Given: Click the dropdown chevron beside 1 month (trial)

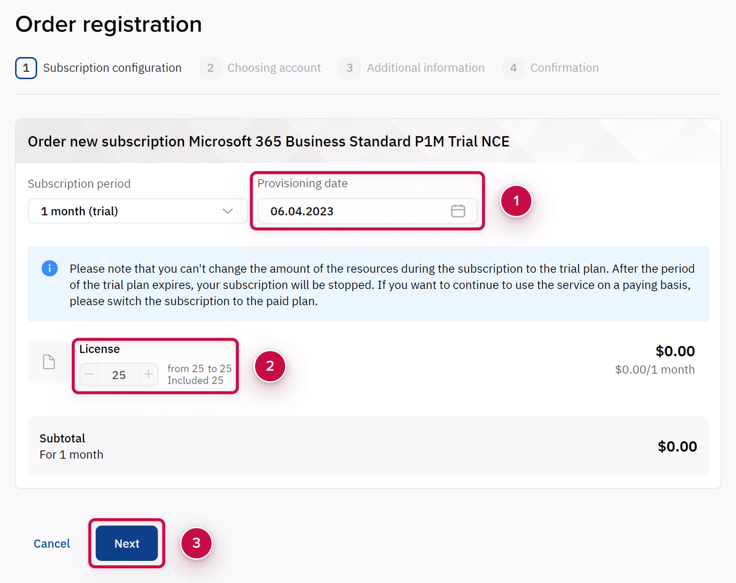Looking at the screenshot, I should click(x=228, y=211).
